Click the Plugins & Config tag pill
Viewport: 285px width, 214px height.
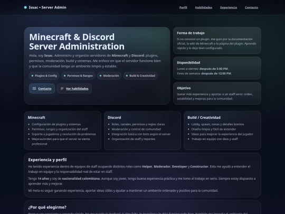coord(44,76)
